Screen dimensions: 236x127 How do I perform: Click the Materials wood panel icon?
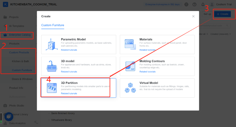coord(130,44)
